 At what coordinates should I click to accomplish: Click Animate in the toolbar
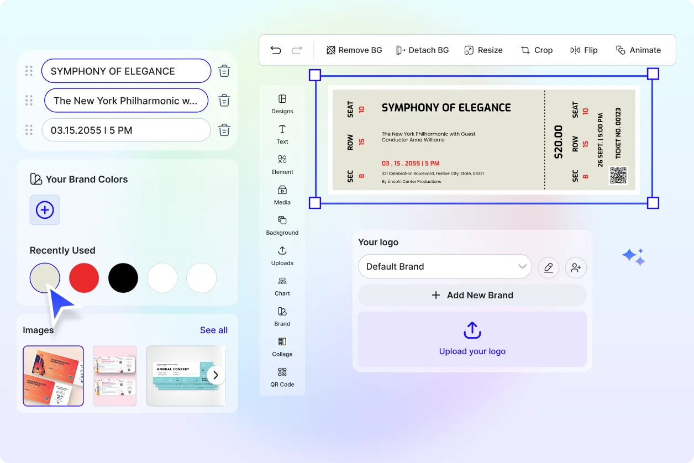tap(639, 50)
